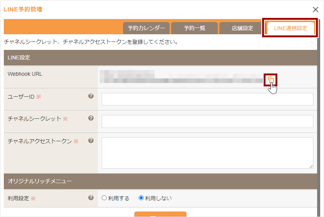Image resolution: width=324 pixels, height=217 pixels.
Task: Select the 利用しない radio button
Action: tap(141, 198)
